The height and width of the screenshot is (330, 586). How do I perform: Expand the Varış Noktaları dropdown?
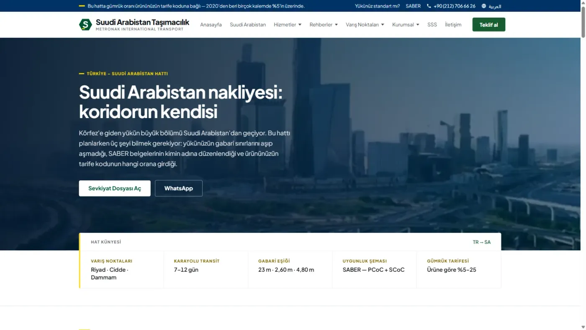pos(365,25)
